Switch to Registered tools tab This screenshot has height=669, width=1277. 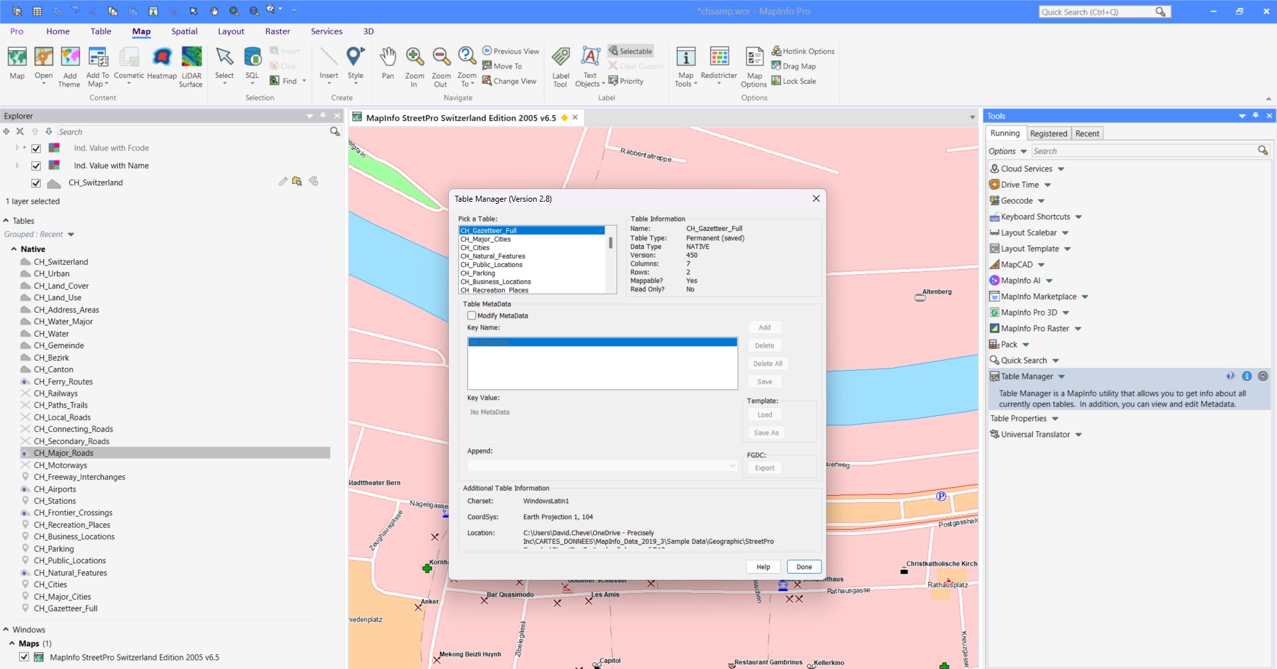(1049, 133)
